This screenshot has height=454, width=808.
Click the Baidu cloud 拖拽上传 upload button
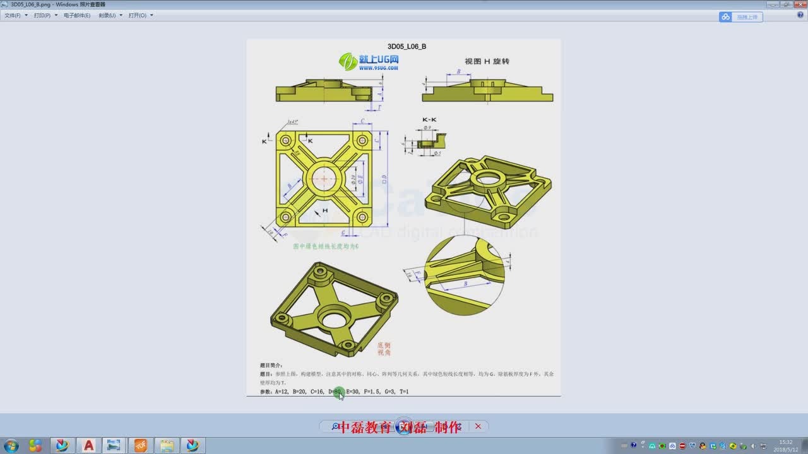741,17
